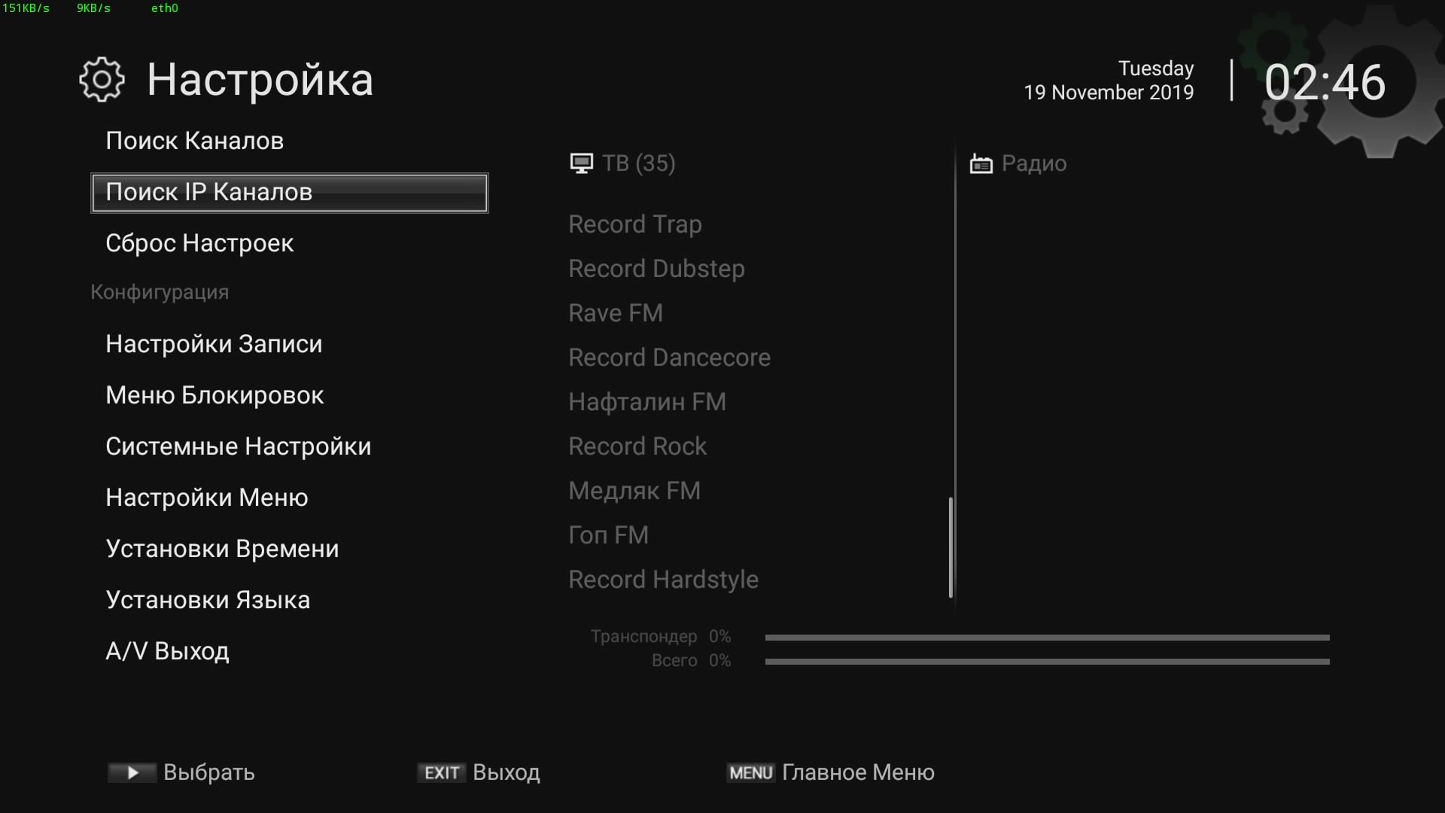Image resolution: width=1445 pixels, height=813 pixels.
Task: Open Установки Времени entry
Action: 222,549
